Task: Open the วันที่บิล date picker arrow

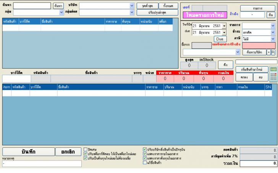Action: (224, 26)
